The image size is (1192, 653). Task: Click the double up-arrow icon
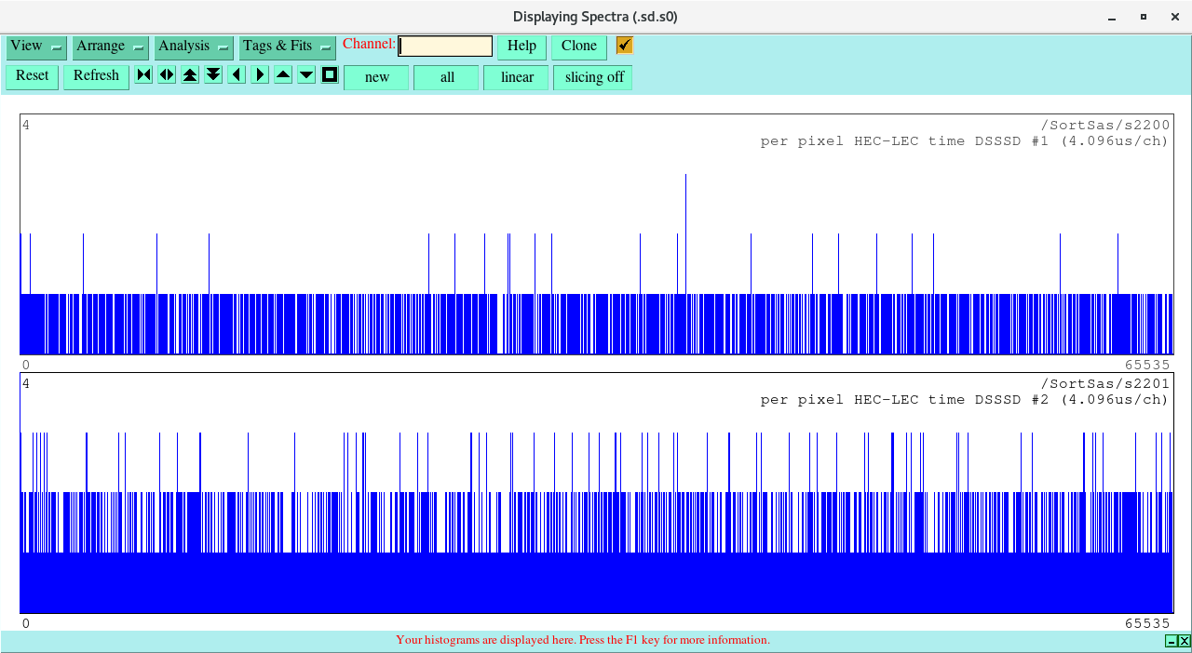pos(190,75)
